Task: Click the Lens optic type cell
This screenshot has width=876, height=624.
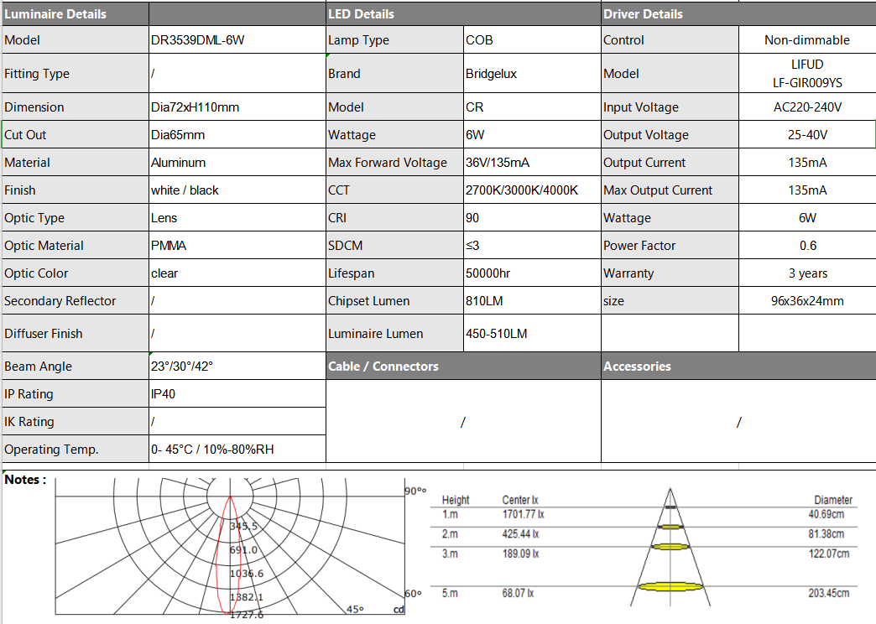Action: (237, 218)
